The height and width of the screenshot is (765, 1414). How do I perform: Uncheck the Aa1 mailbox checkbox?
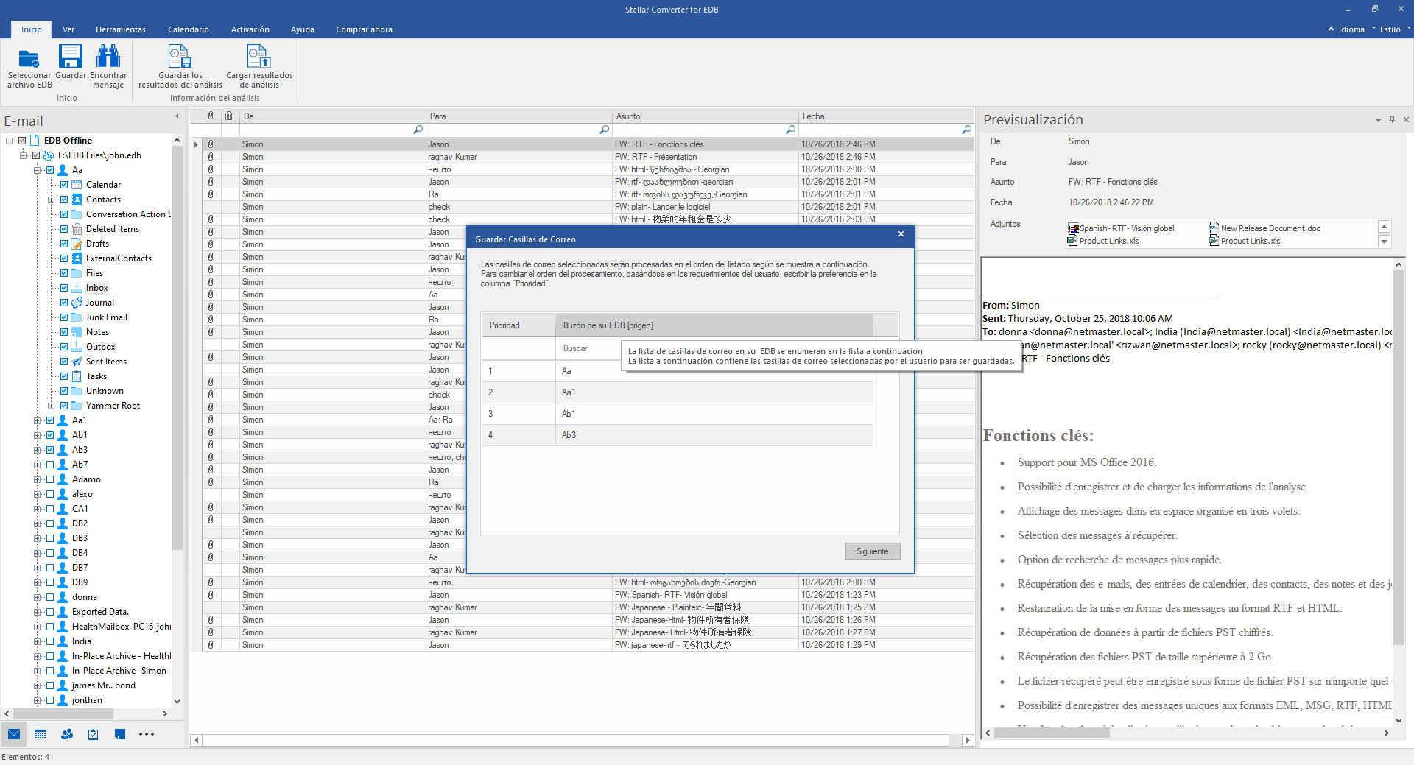click(x=50, y=420)
